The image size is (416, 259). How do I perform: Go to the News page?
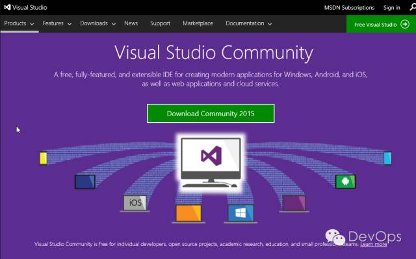[131, 23]
